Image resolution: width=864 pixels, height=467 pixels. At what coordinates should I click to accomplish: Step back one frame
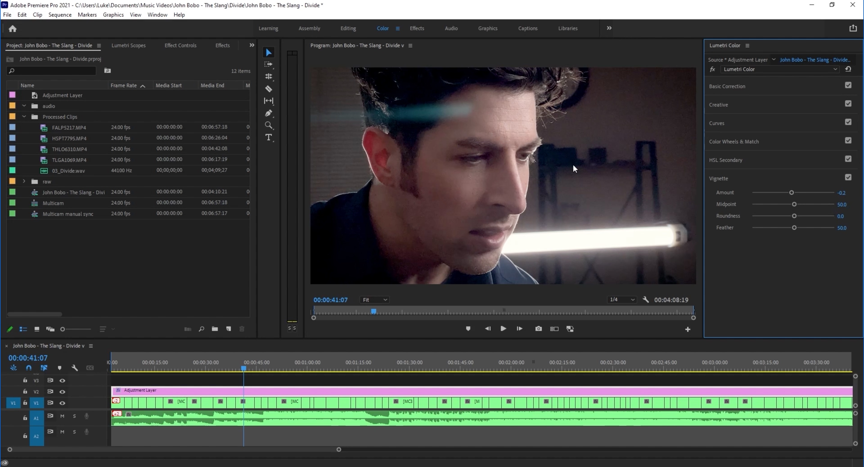(488, 329)
